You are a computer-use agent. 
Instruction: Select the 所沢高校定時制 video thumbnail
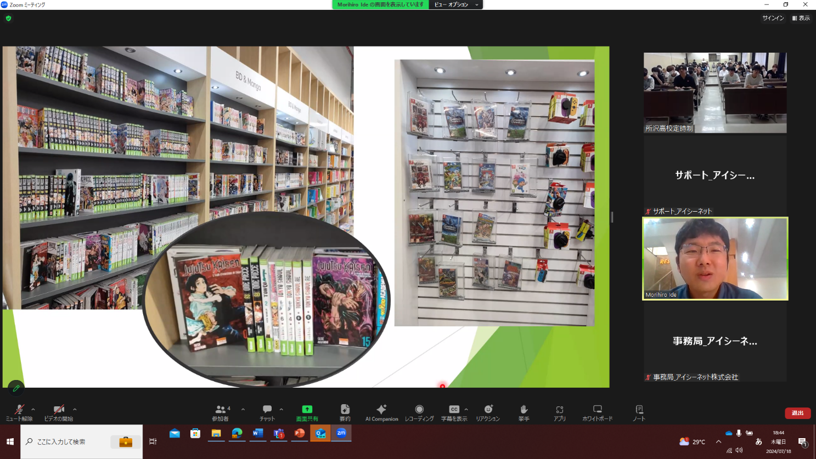click(715, 93)
